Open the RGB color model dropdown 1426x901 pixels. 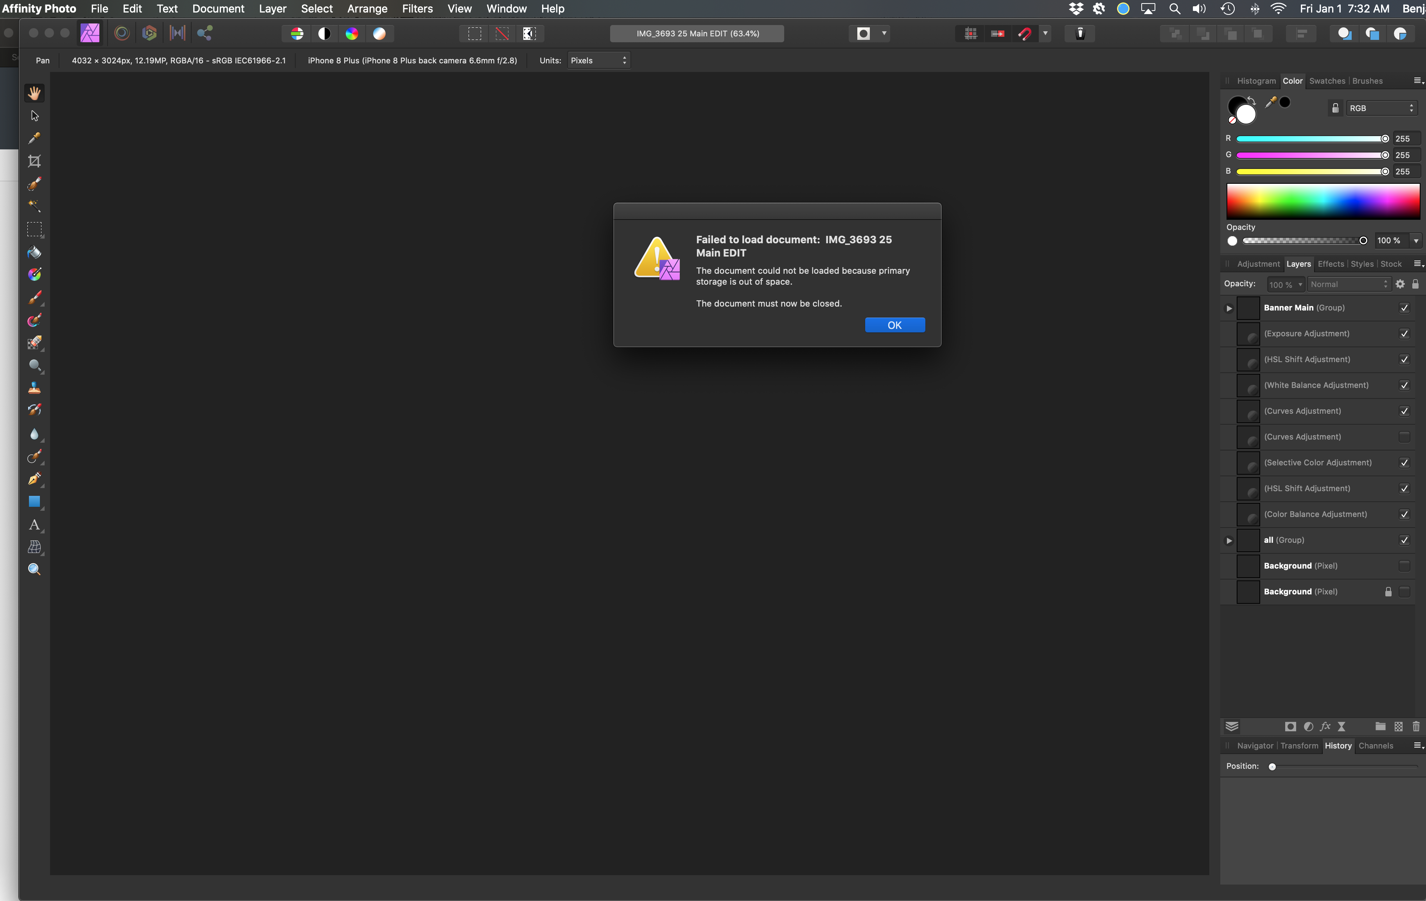click(x=1382, y=108)
